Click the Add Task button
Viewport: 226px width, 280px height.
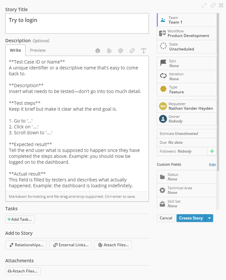(x=20, y=219)
